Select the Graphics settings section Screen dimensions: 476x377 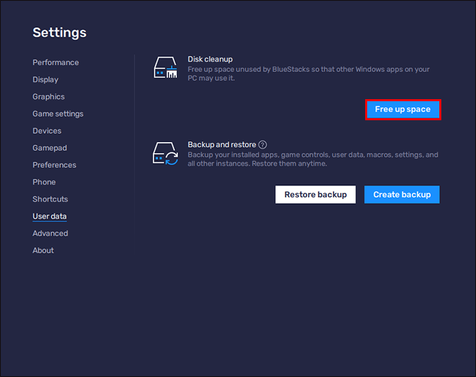click(48, 96)
